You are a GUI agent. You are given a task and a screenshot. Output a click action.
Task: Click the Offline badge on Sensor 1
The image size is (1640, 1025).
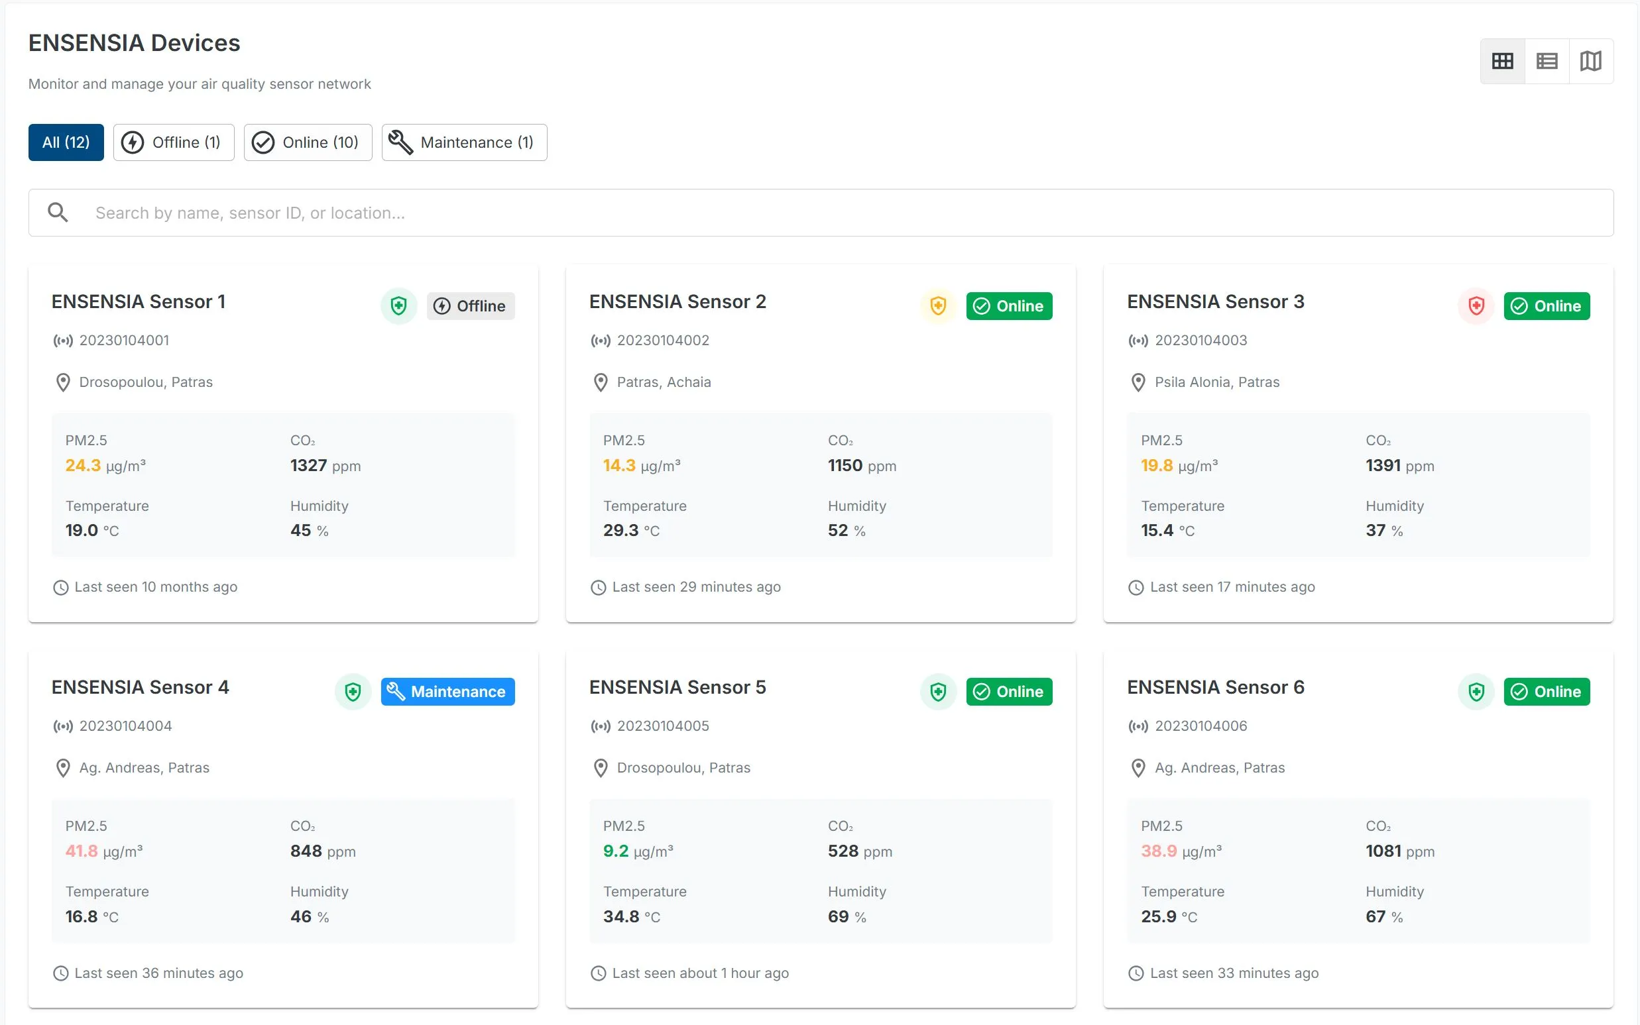click(x=471, y=305)
